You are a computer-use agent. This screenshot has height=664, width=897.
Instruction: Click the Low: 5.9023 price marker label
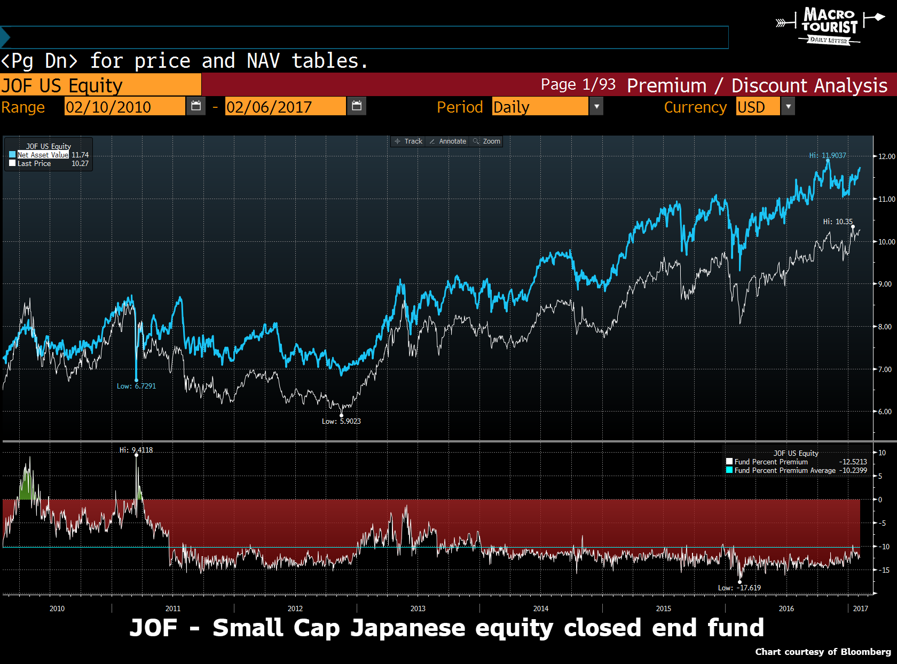[341, 421]
